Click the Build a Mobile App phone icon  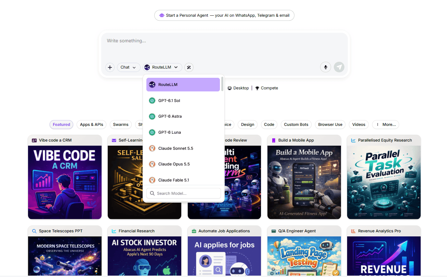(274, 140)
